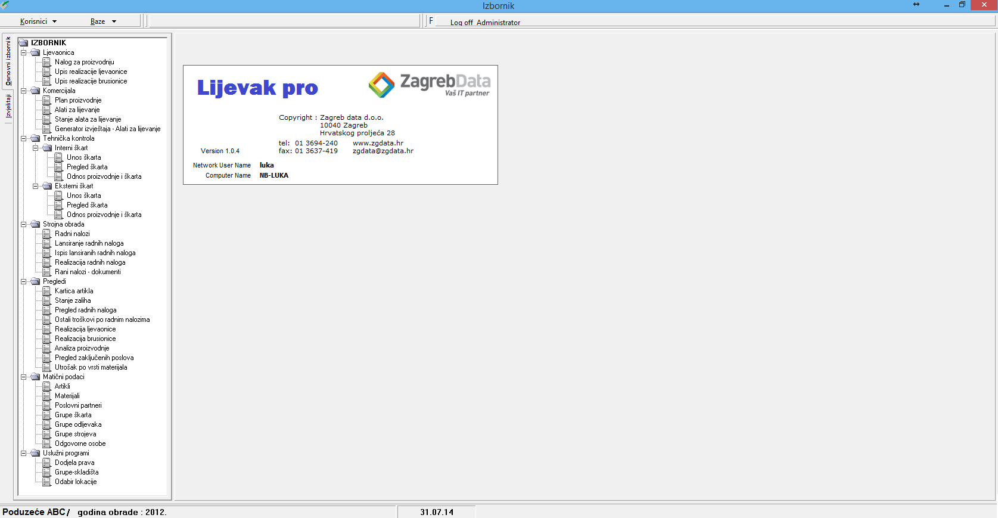
Task: Click the F button in the toolbar
Action: [x=431, y=21]
